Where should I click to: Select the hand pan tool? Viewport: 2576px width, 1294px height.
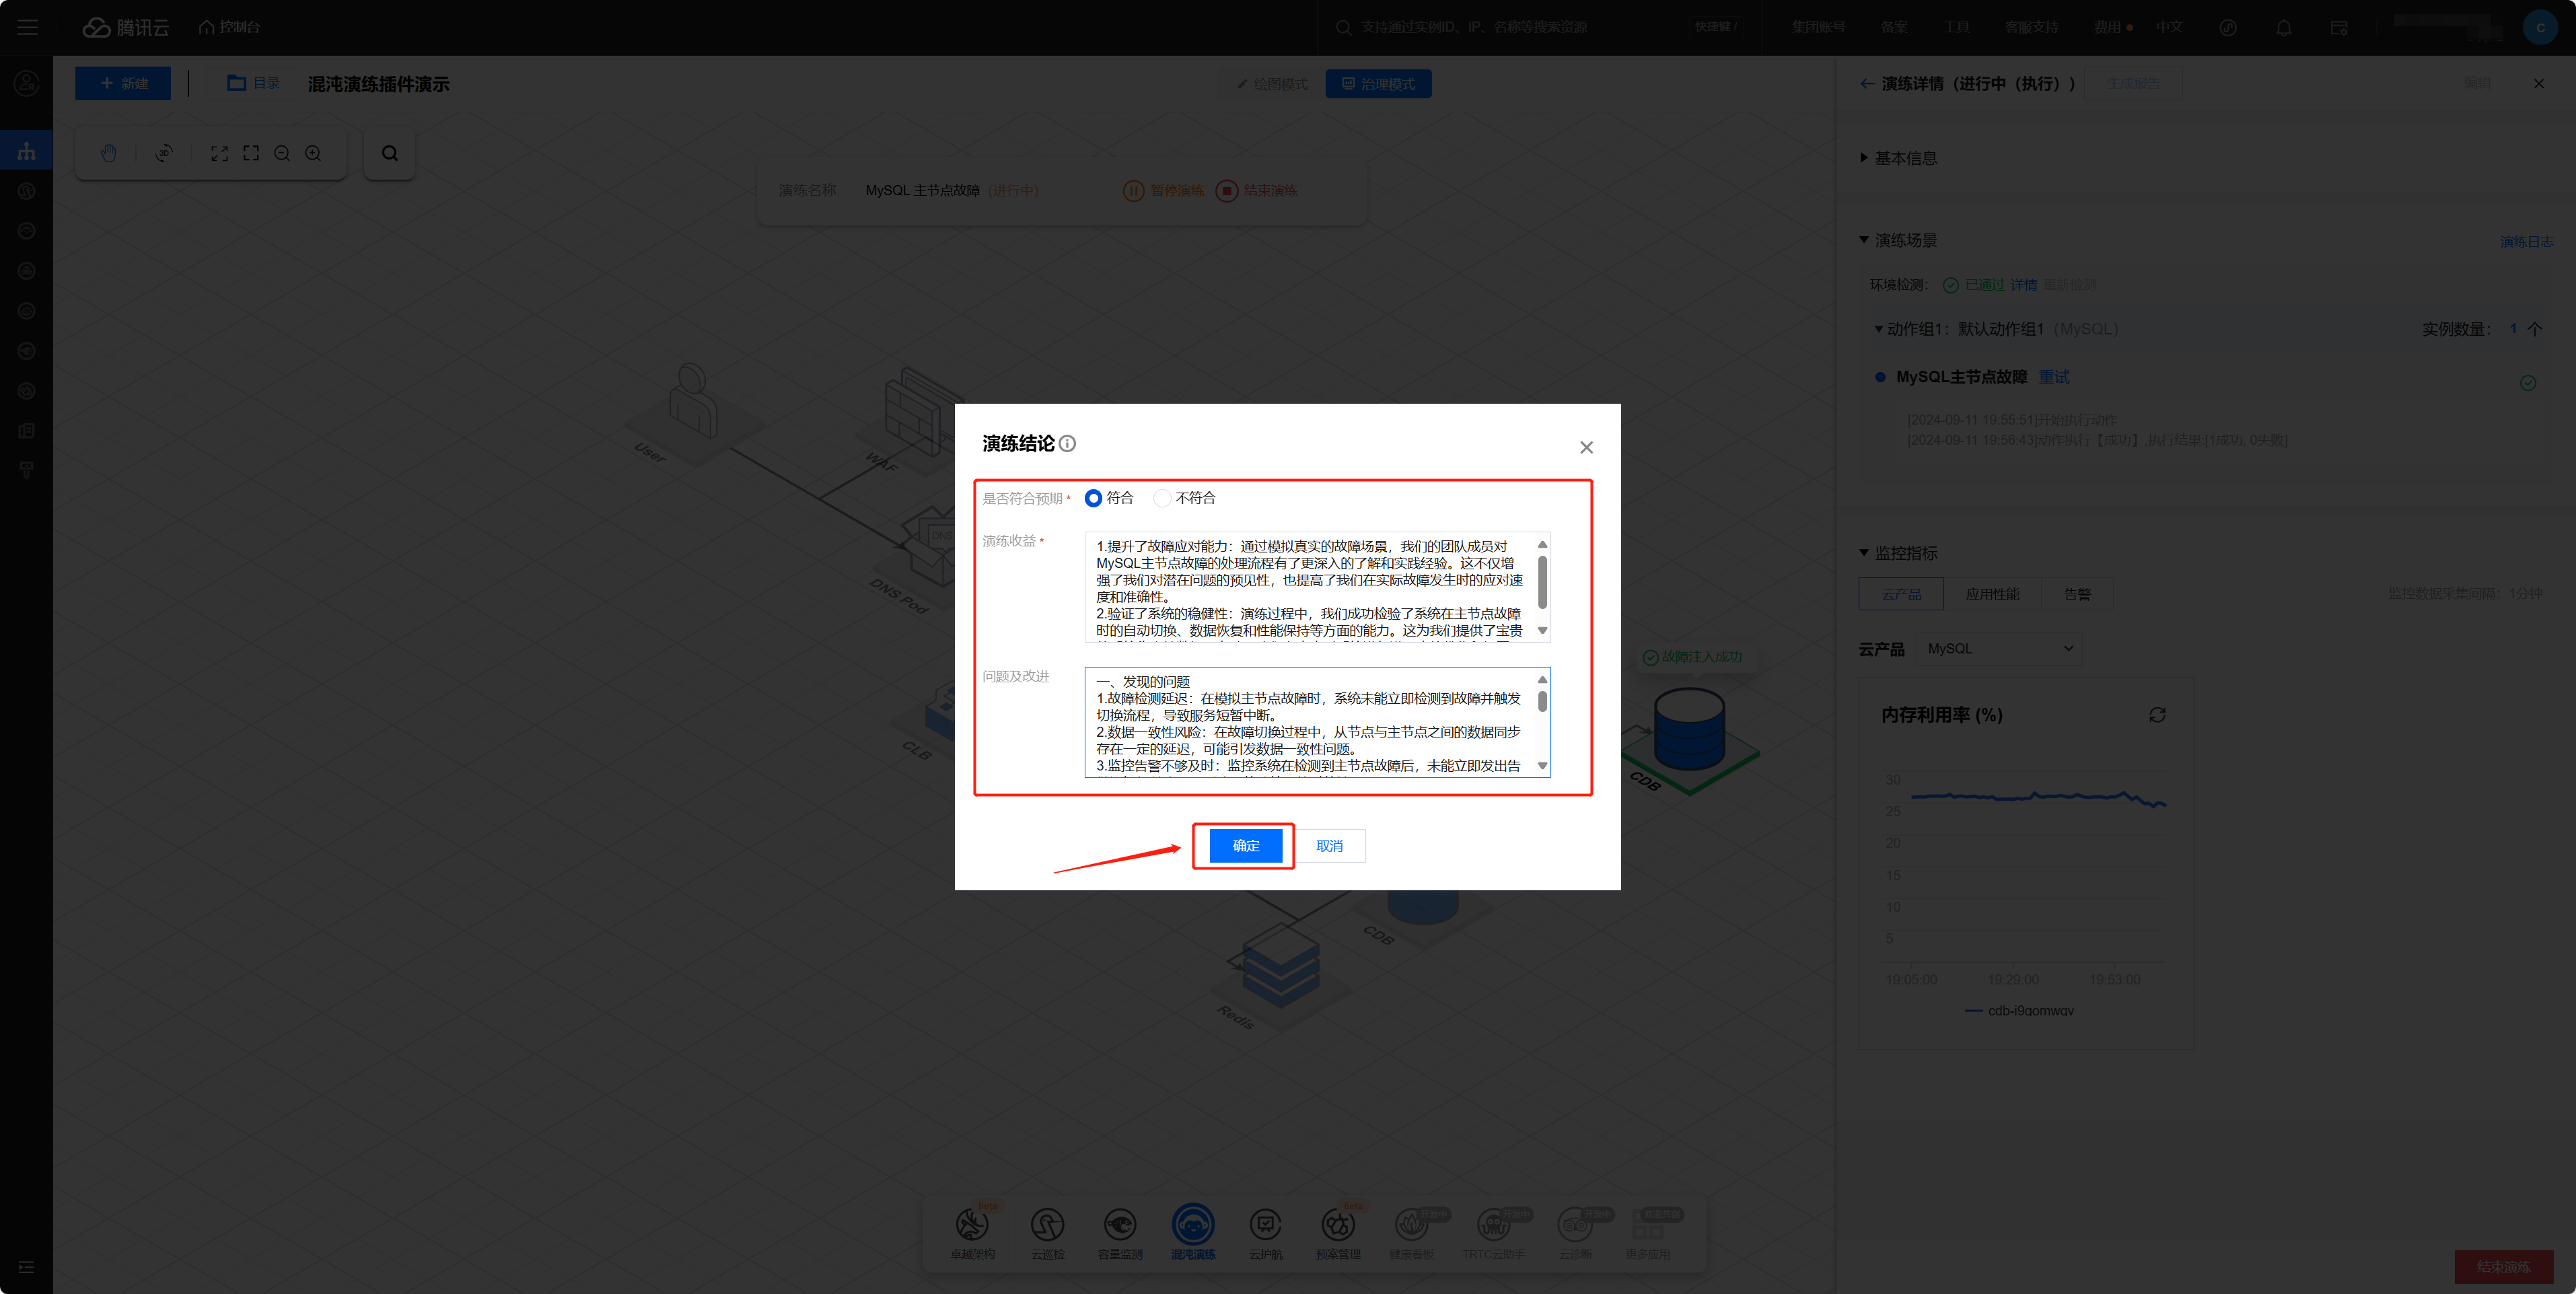(108, 153)
